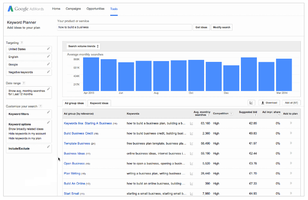308x200 pixels.
Task: Click Show broadly related ideas option
Action: pos(26,129)
